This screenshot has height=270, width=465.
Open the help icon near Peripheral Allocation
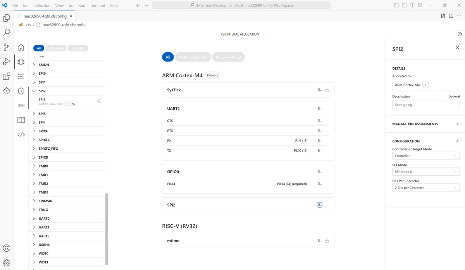click(460, 34)
